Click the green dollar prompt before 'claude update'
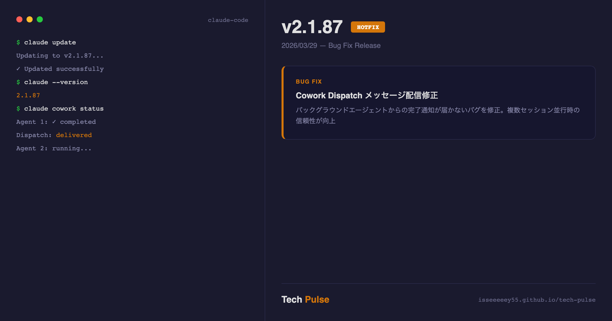 tap(18, 42)
